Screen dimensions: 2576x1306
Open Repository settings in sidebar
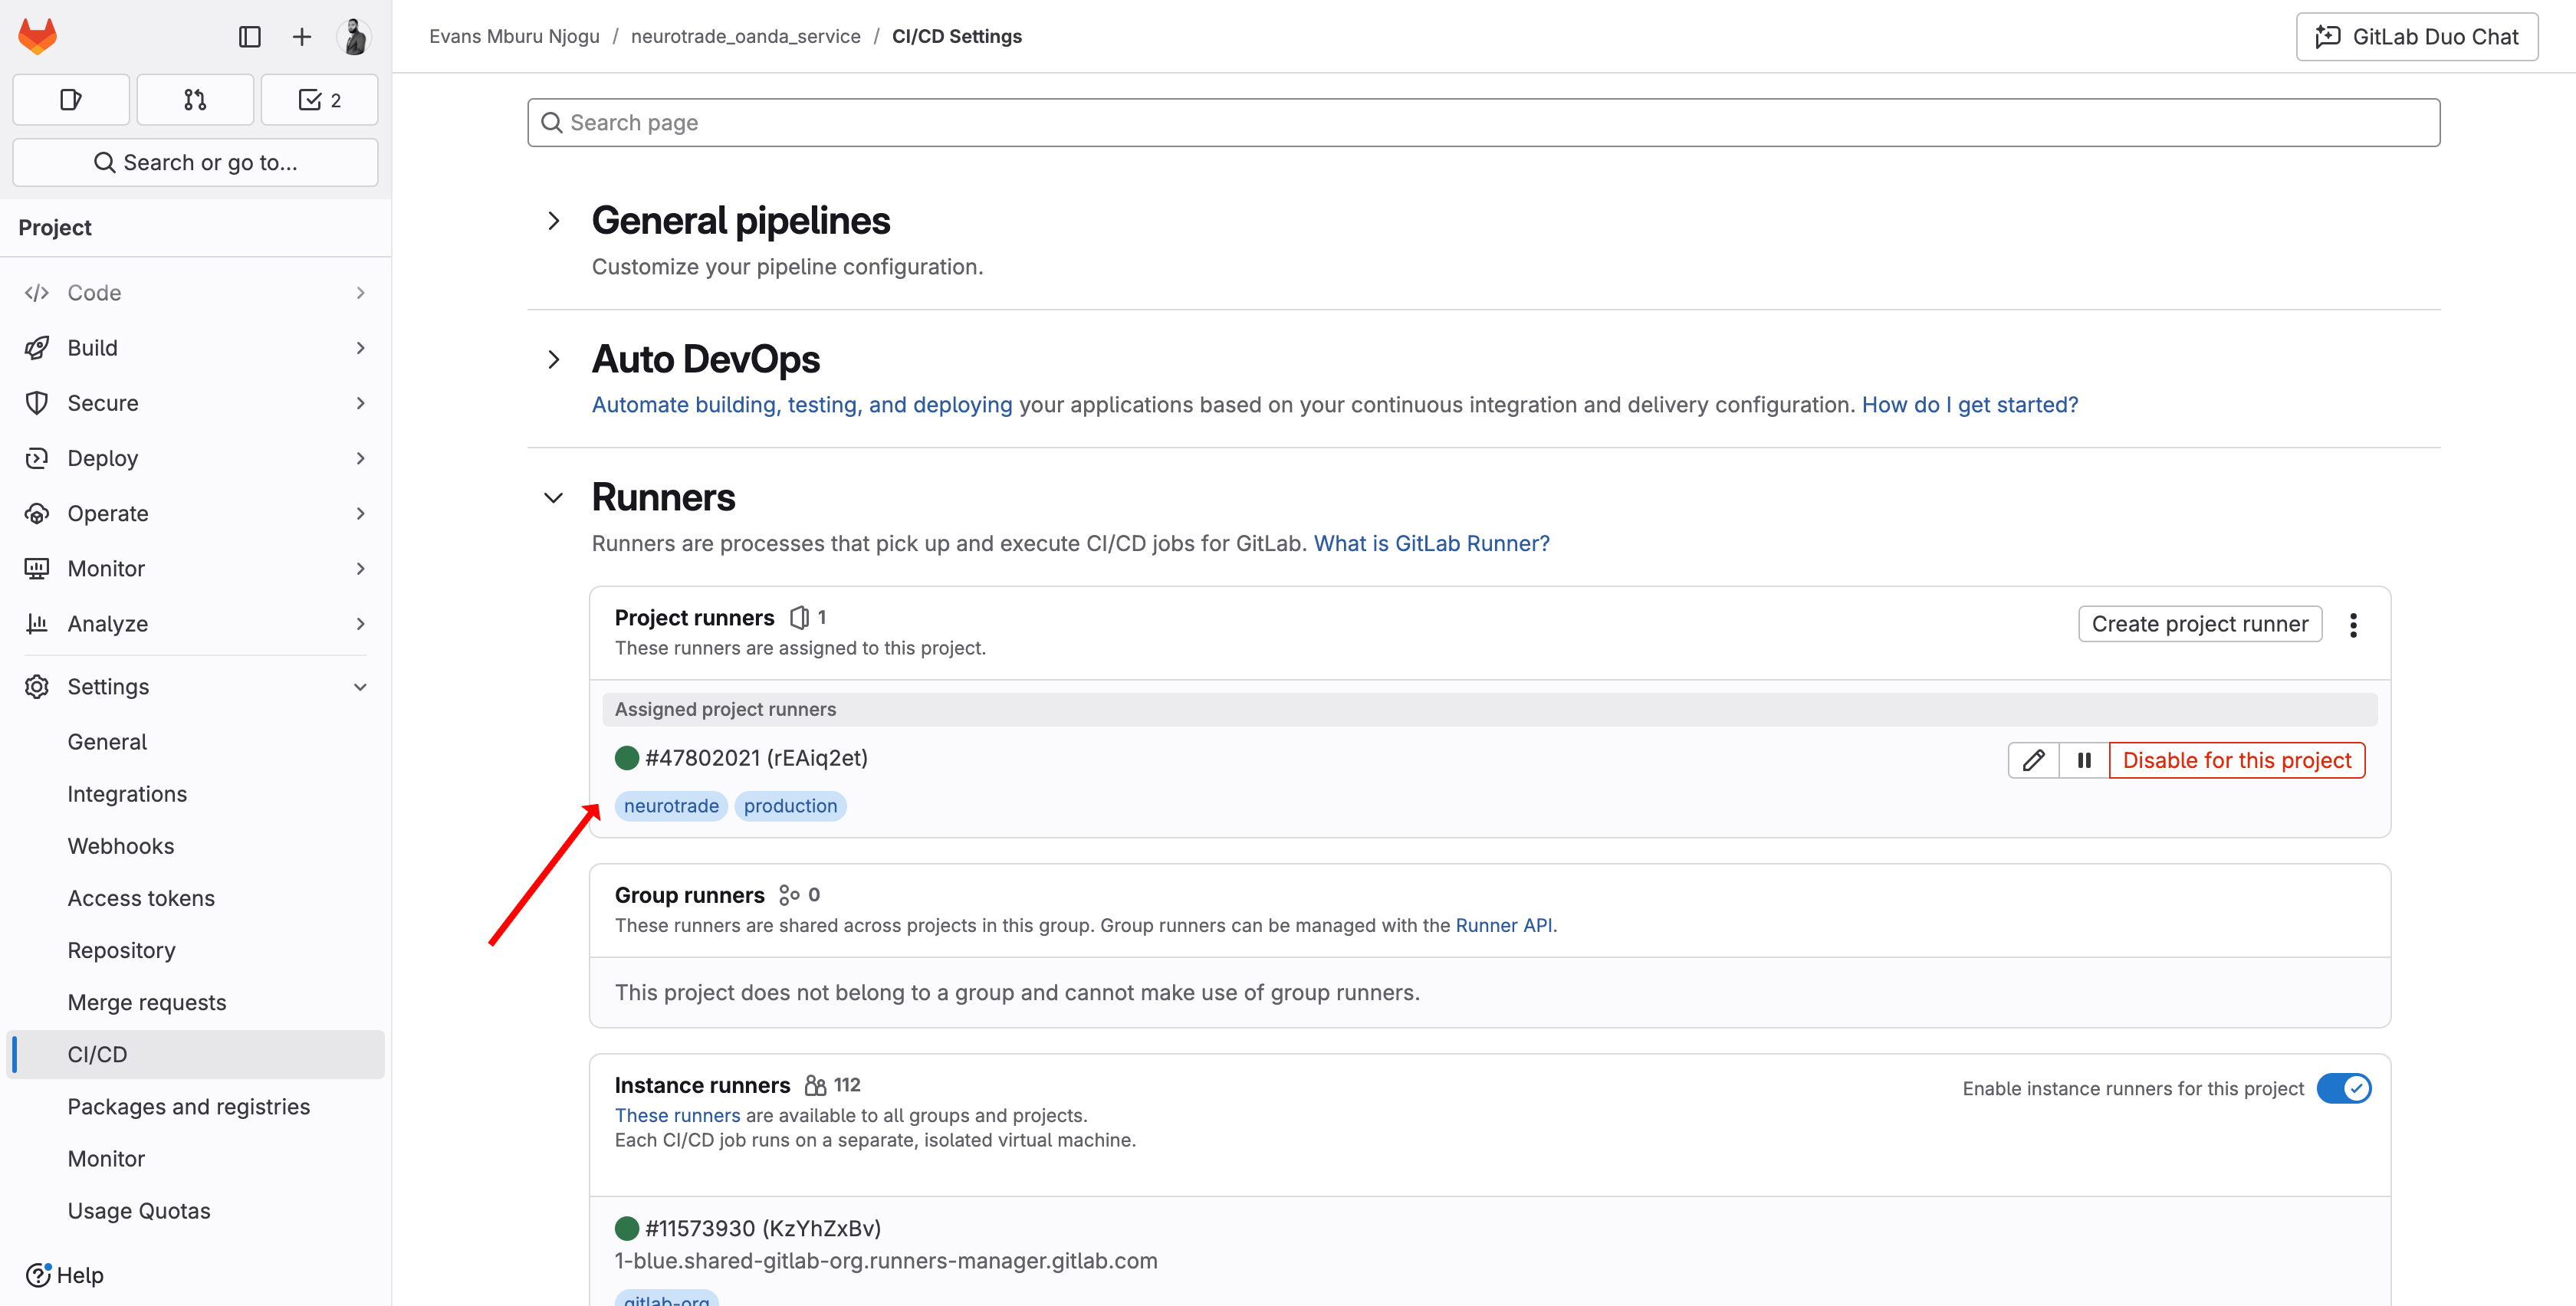(x=121, y=950)
